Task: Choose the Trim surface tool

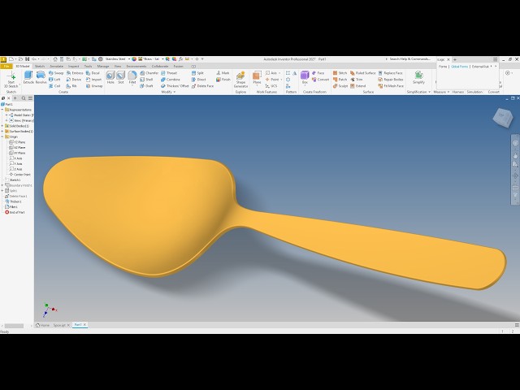Action: pos(357,80)
